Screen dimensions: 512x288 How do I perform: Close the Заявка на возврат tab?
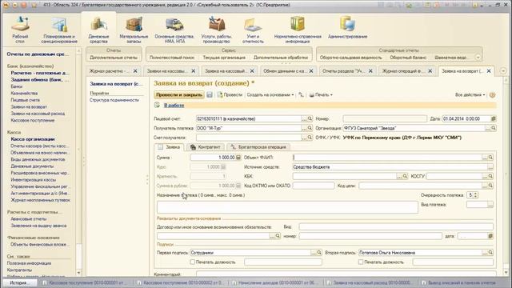click(x=489, y=71)
